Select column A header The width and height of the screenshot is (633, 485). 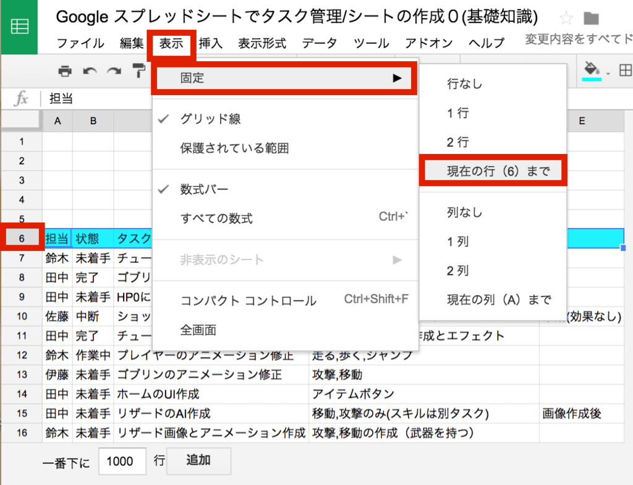pyautogui.click(x=57, y=121)
